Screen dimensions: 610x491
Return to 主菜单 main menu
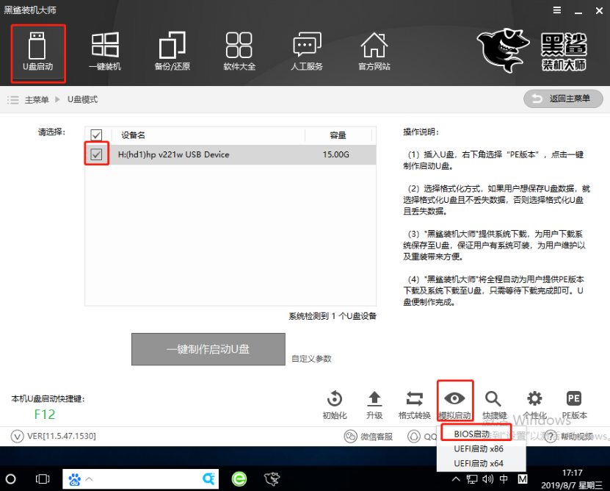pyautogui.click(x=562, y=98)
